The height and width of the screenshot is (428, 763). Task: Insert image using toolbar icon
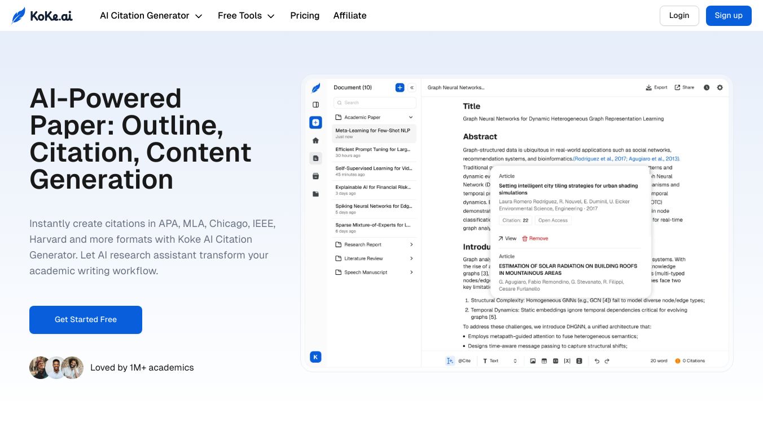click(533, 361)
